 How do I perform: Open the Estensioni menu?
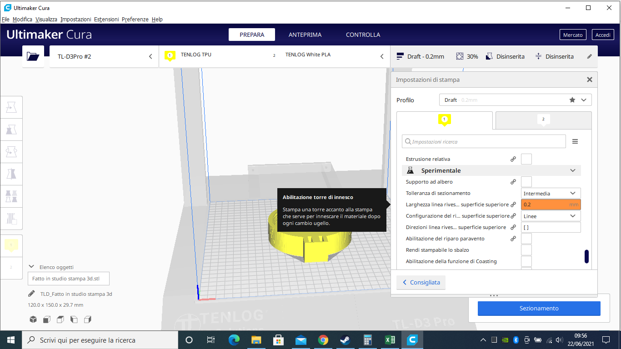[106, 20]
